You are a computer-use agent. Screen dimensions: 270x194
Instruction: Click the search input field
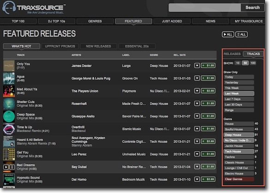[x=204, y=7]
